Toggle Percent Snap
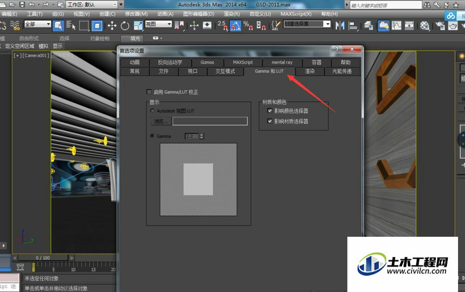The image size is (465, 292). click(248, 26)
